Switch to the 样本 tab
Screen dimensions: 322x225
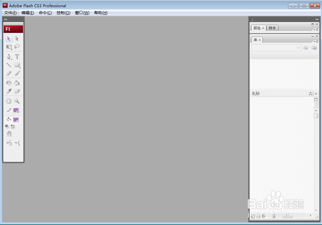click(272, 28)
